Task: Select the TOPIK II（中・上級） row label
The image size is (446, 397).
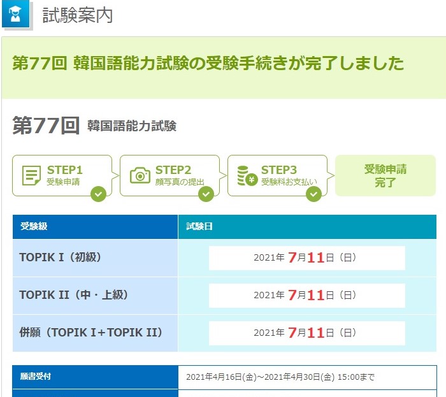Action: click(73, 295)
